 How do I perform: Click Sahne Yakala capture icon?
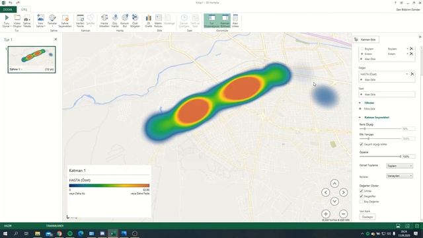coord(26,21)
